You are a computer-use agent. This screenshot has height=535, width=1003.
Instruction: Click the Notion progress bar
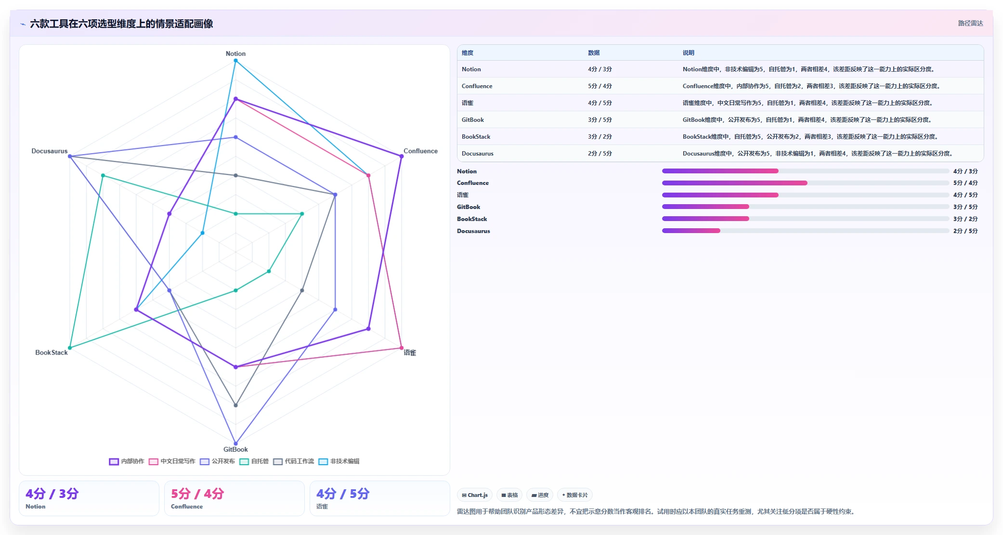805,171
